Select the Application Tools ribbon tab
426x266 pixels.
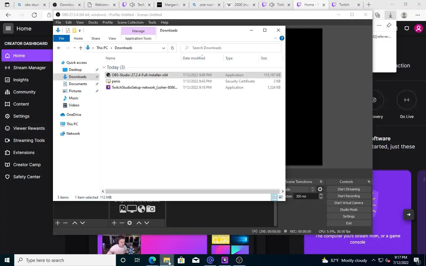pos(138,38)
